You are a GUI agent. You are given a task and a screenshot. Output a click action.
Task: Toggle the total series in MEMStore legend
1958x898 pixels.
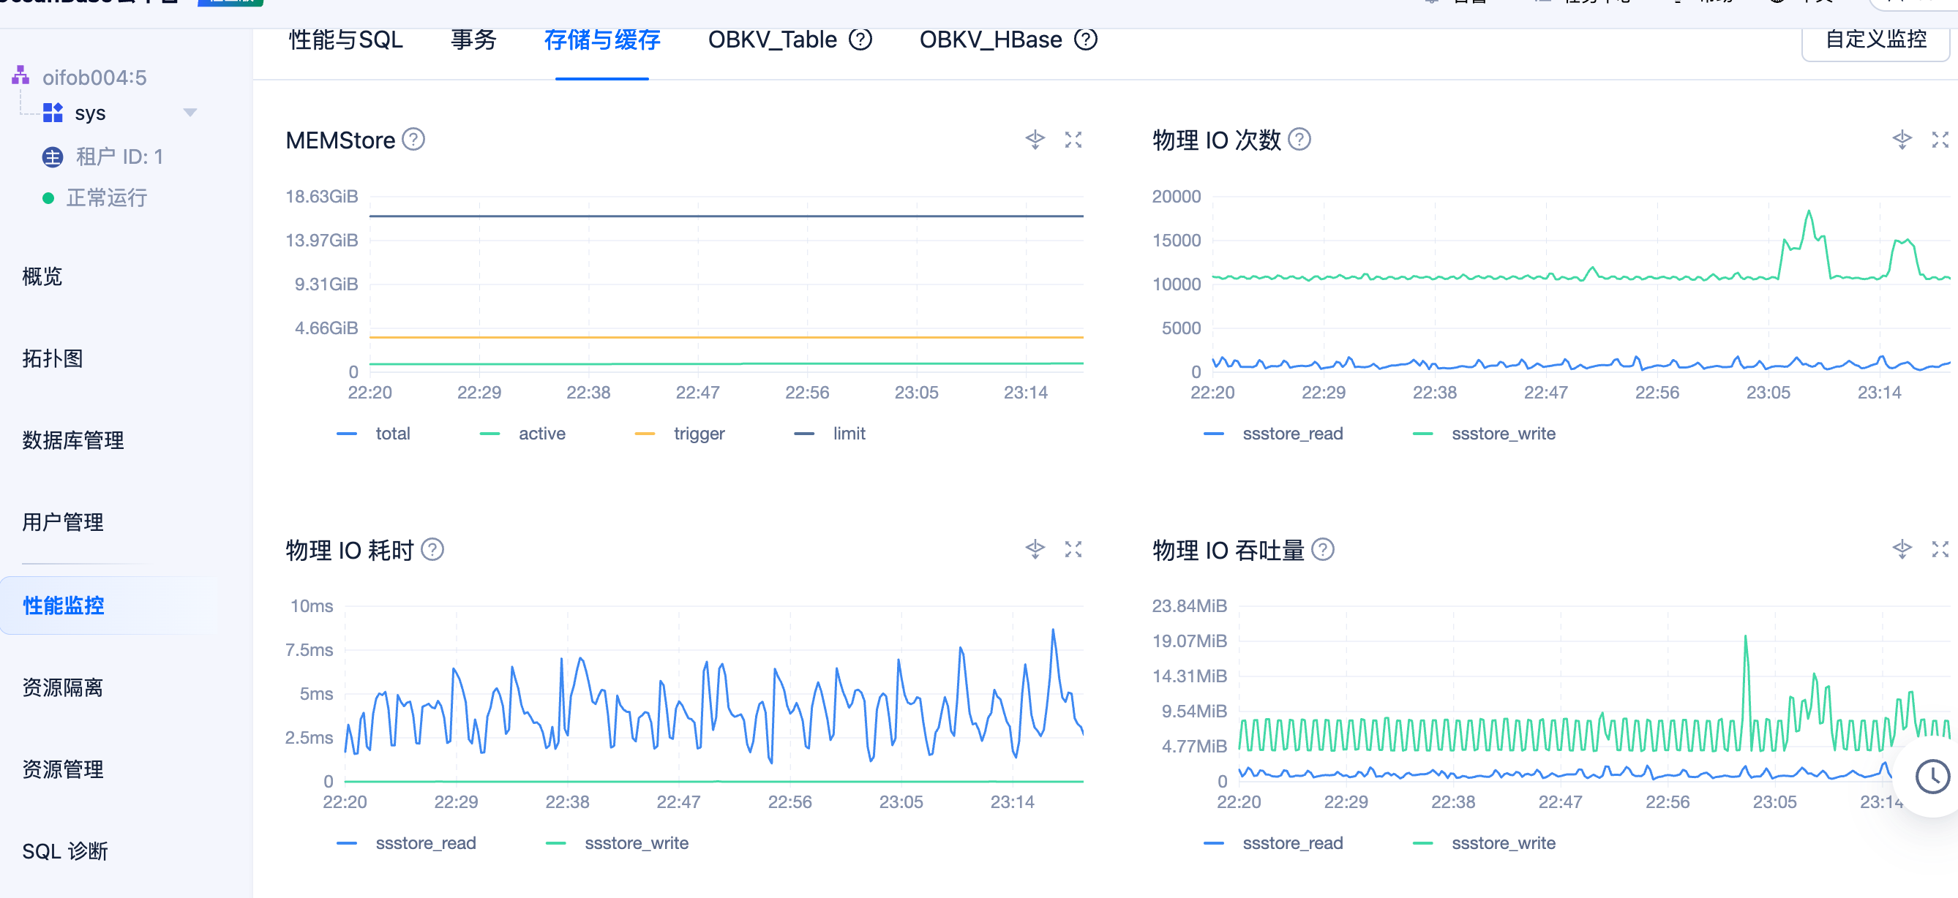(x=391, y=434)
